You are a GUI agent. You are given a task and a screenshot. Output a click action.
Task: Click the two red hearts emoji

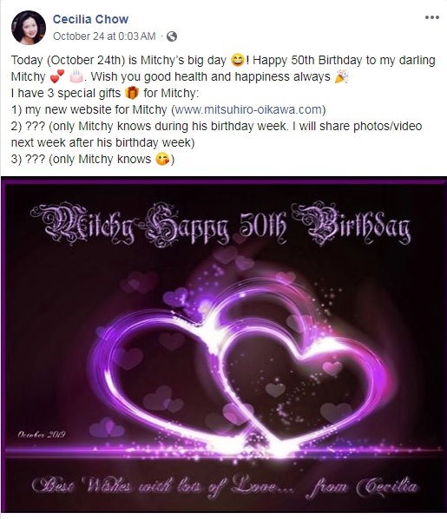pyautogui.click(x=57, y=76)
